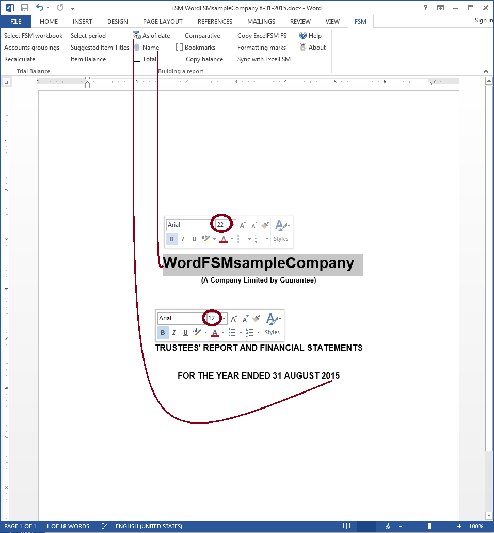Click Accounts groupings button
This screenshot has width=494, height=533.
pyautogui.click(x=31, y=47)
